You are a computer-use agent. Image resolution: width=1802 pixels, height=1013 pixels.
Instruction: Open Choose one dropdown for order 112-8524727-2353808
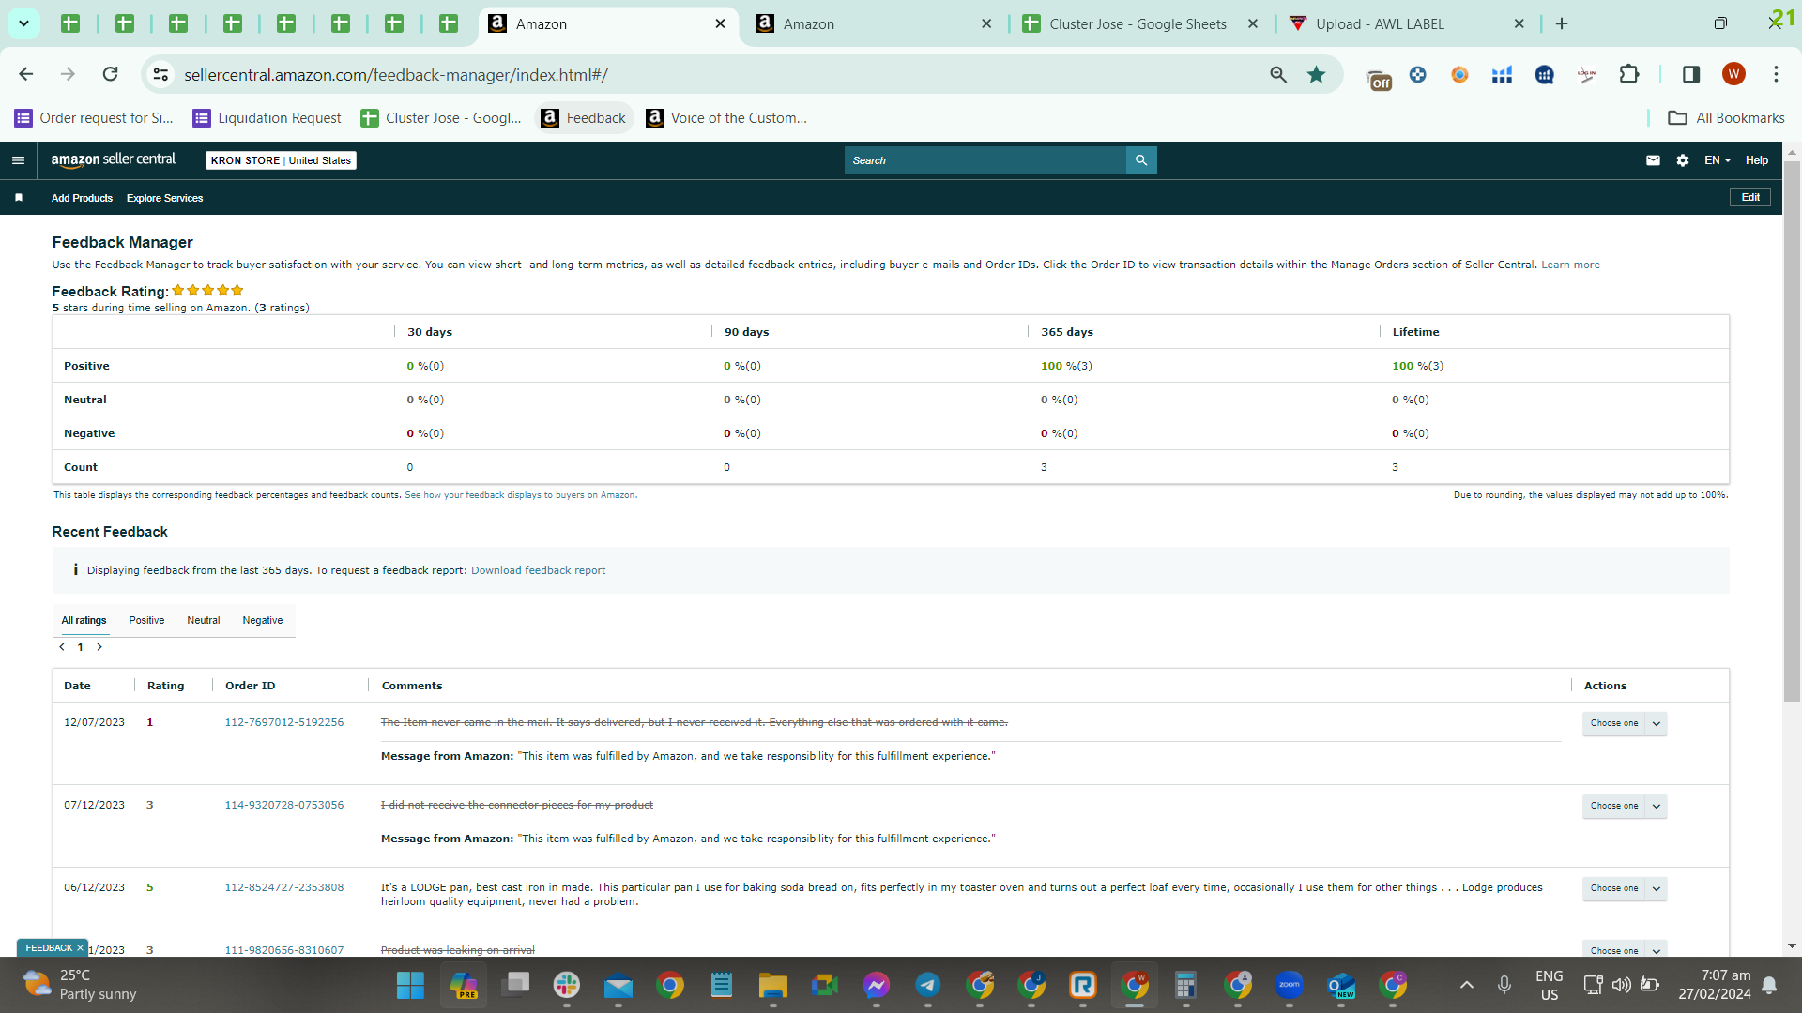click(x=1625, y=888)
